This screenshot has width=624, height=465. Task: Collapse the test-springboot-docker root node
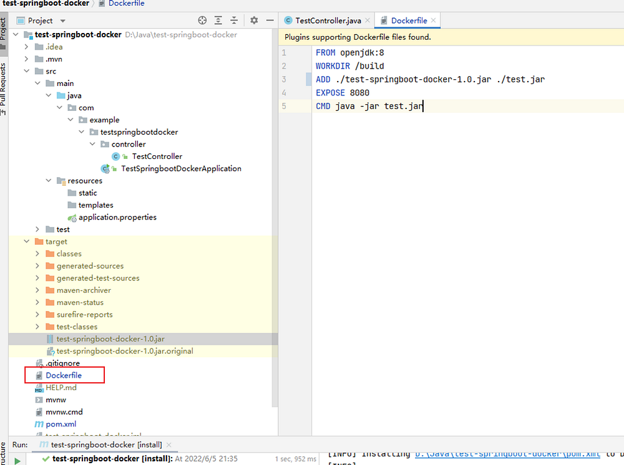click(16, 34)
